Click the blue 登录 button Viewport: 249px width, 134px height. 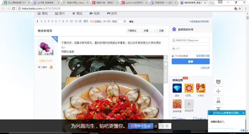tap(191, 62)
